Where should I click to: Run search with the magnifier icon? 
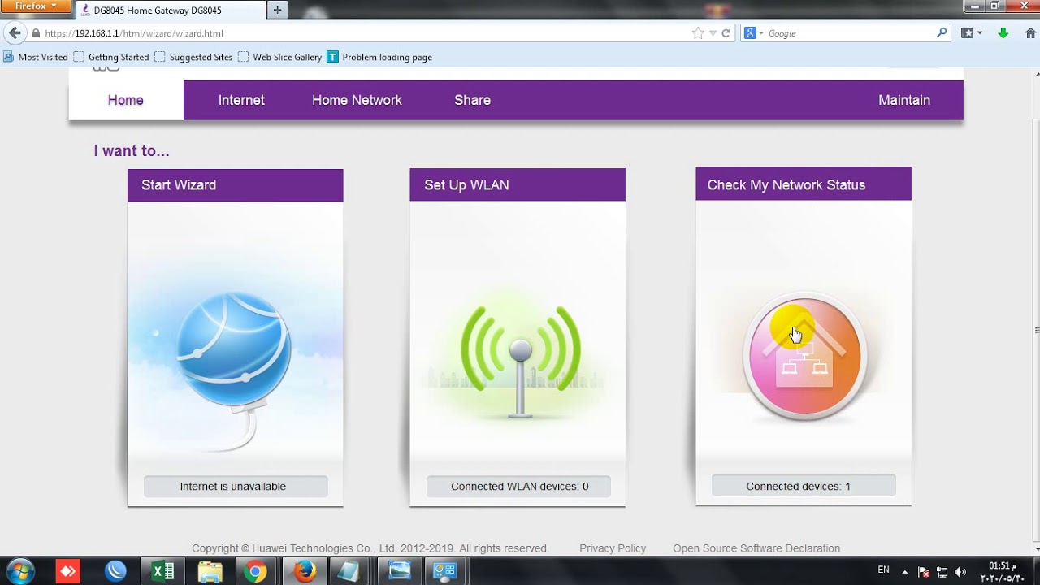942,33
